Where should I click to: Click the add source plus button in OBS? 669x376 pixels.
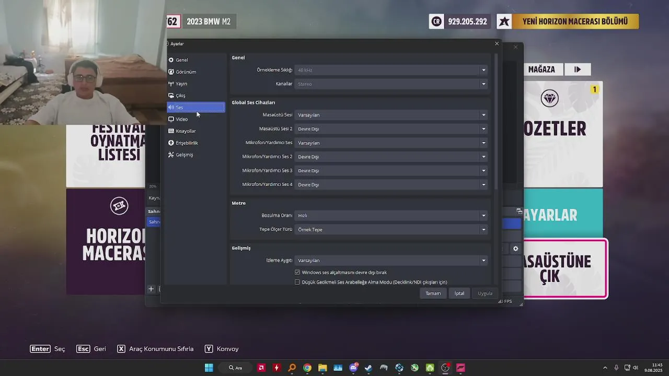(151, 289)
